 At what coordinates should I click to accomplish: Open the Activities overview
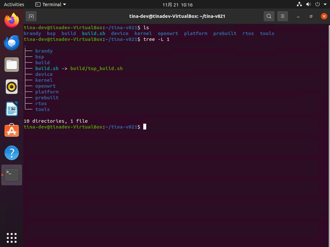pos(14,5)
